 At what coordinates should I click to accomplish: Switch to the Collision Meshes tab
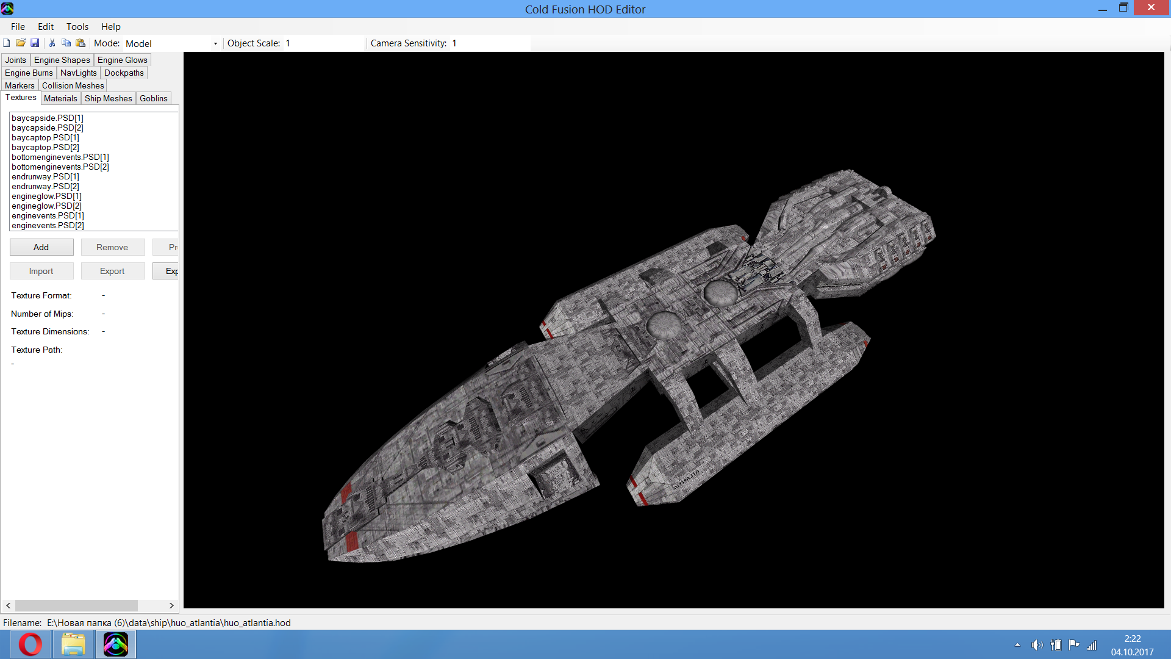pos(73,85)
